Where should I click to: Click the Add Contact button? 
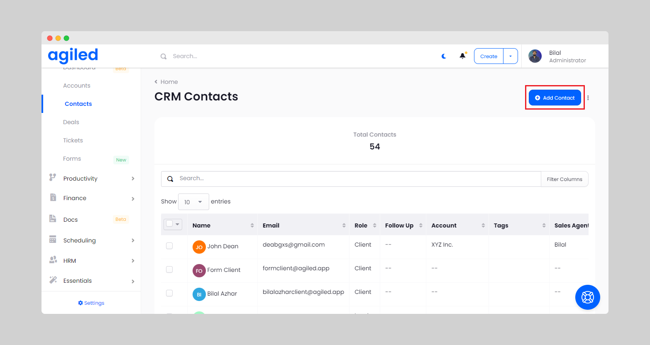555,98
